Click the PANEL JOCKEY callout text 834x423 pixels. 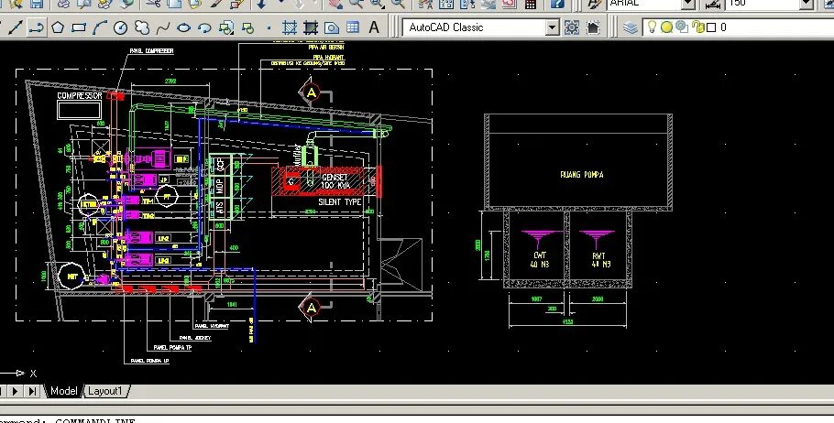[x=195, y=338]
